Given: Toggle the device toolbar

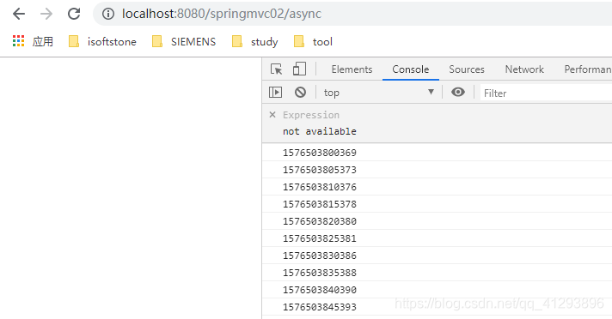Looking at the screenshot, I should (x=299, y=69).
